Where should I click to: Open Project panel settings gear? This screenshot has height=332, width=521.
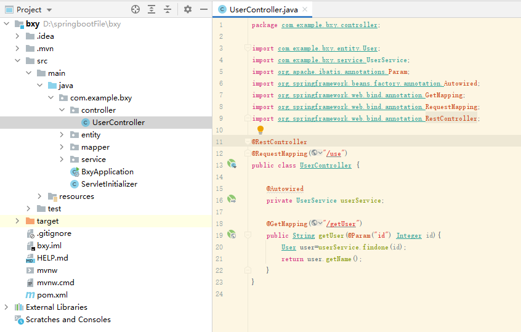point(188,9)
